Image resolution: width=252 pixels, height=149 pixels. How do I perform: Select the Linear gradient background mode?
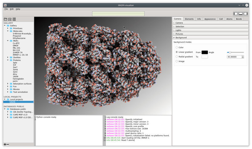(177, 52)
